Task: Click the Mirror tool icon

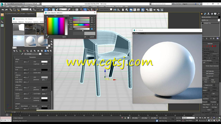Action: coord(115,10)
